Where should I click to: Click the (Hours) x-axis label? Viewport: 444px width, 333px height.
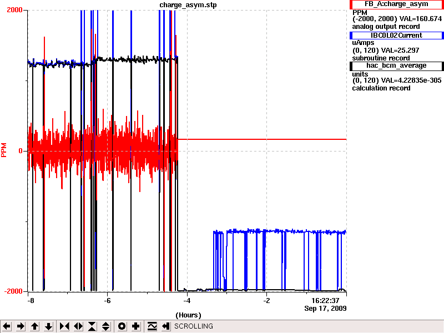[x=188, y=315]
